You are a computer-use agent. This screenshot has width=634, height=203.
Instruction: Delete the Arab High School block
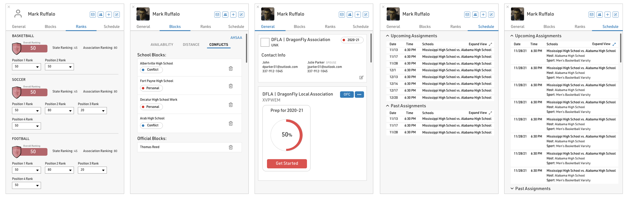pyautogui.click(x=231, y=123)
